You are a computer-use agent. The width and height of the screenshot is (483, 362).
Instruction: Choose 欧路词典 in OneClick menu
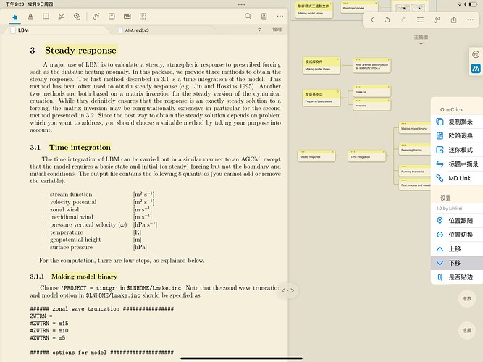pyautogui.click(x=457, y=135)
